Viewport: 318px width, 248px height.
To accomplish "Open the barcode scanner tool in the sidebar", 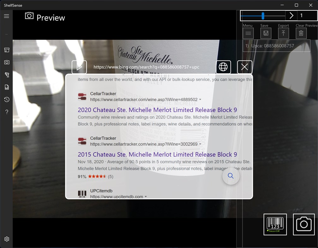I will (x=7, y=75).
